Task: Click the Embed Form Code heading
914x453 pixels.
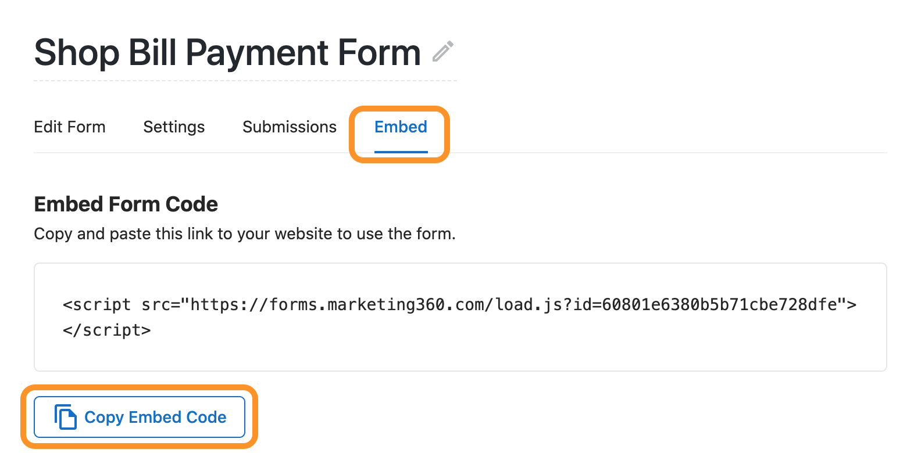Action: pos(126,204)
